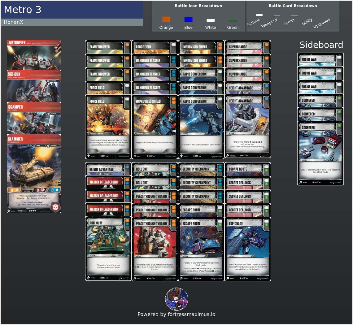
Task: Click the Weapons category label
Action: [x=269, y=23]
